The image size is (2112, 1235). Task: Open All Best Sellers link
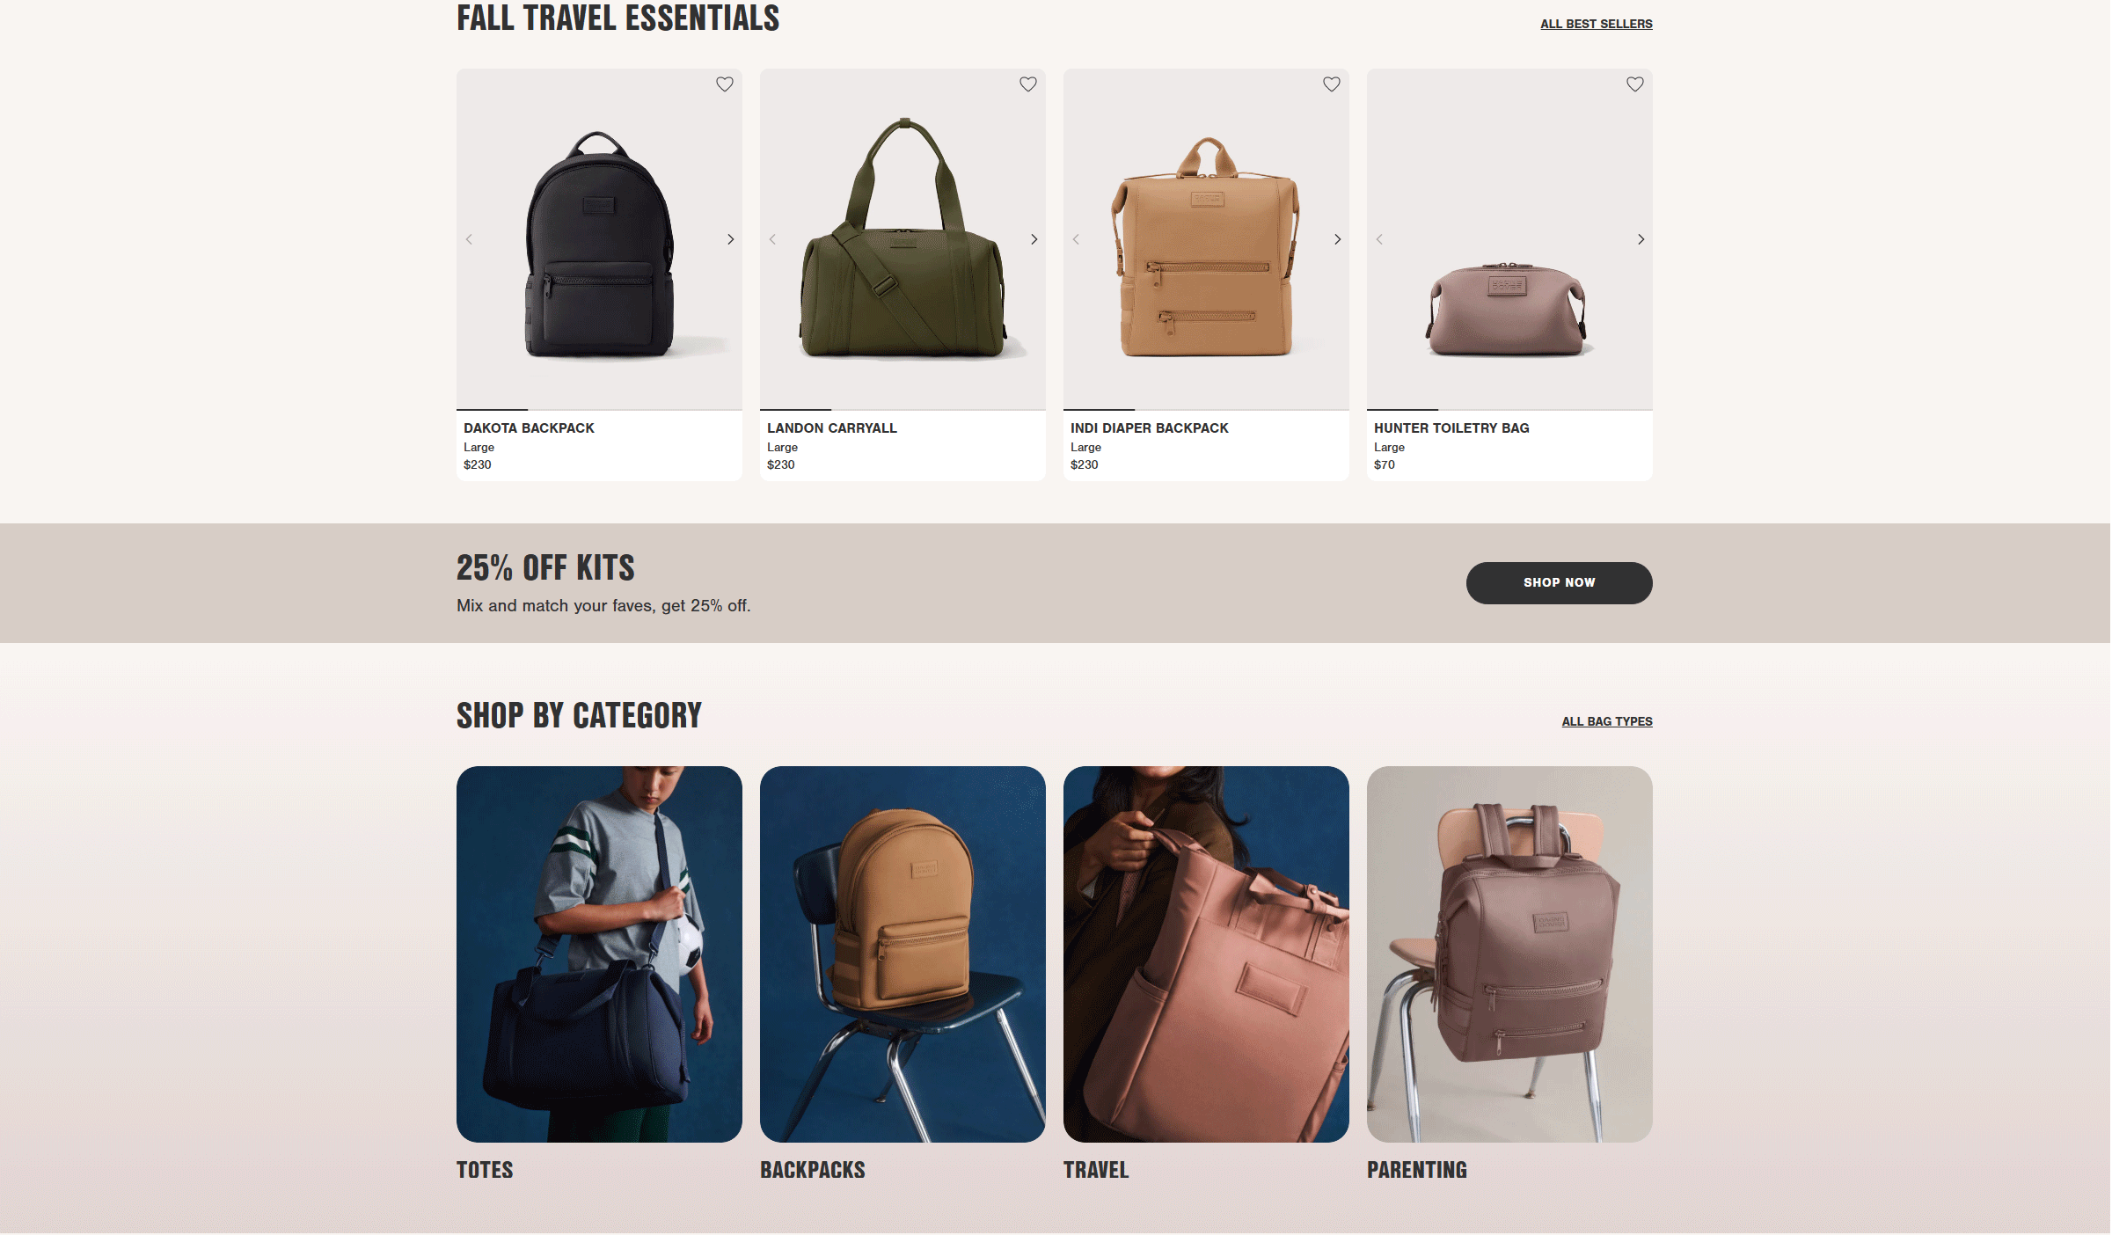1596,24
